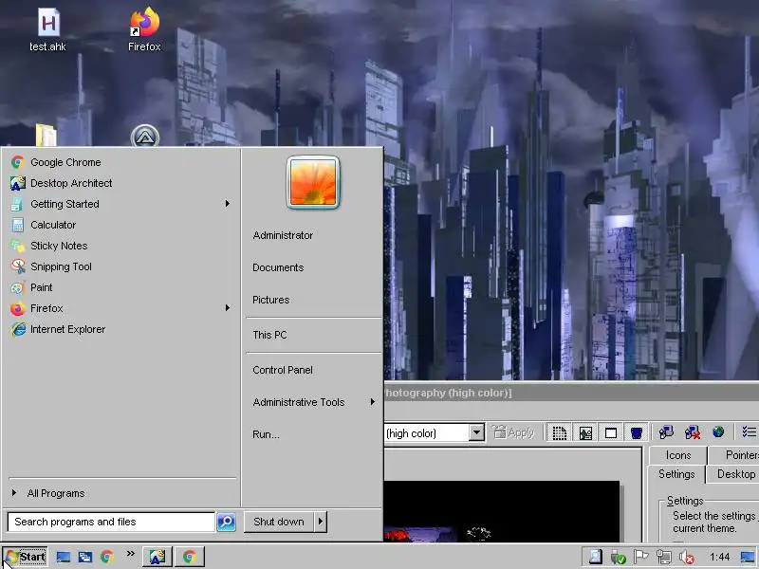759x569 pixels.
Task: Click the Start button
Action: (26, 557)
